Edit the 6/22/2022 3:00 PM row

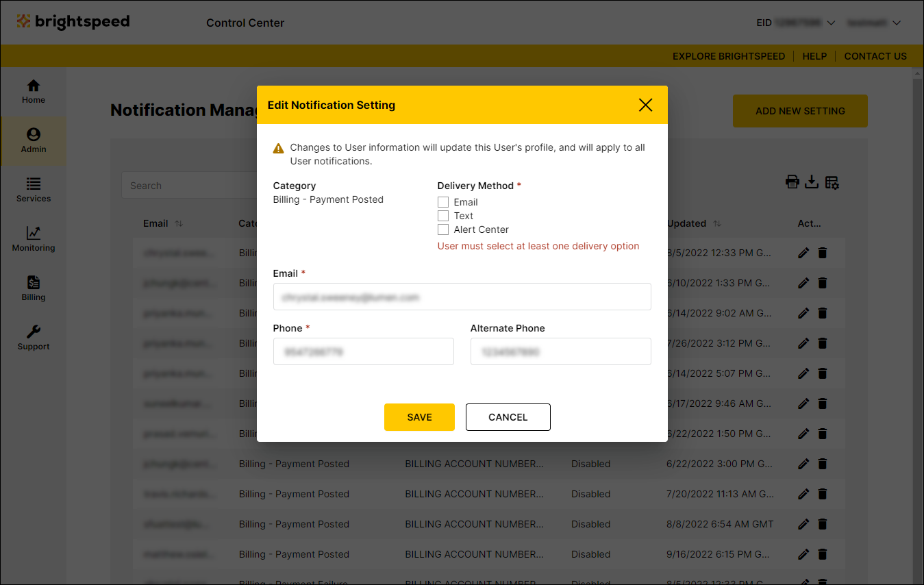[803, 464]
